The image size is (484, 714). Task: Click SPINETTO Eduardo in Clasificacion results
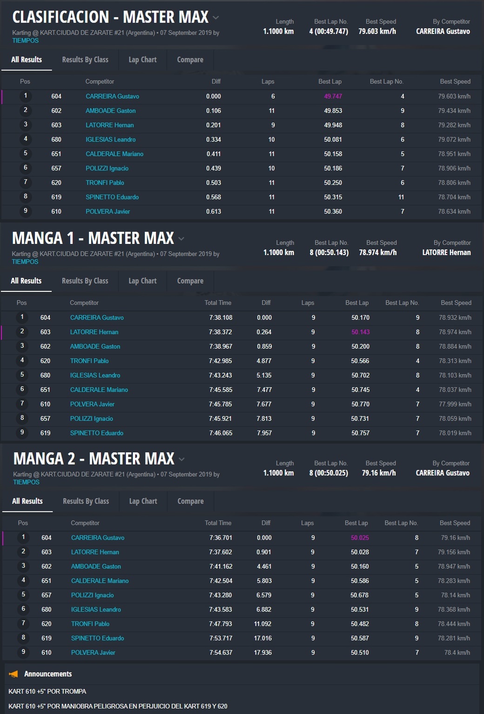coord(112,197)
